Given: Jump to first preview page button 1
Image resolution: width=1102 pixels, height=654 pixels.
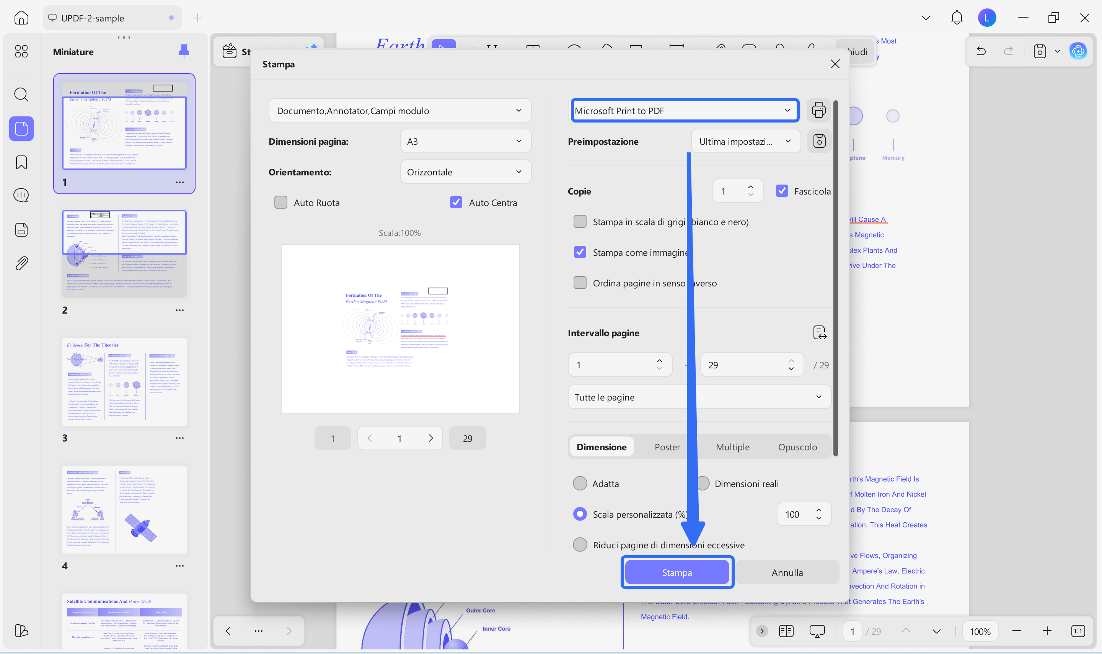Looking at the screenshot, I should tap(333, 438).
